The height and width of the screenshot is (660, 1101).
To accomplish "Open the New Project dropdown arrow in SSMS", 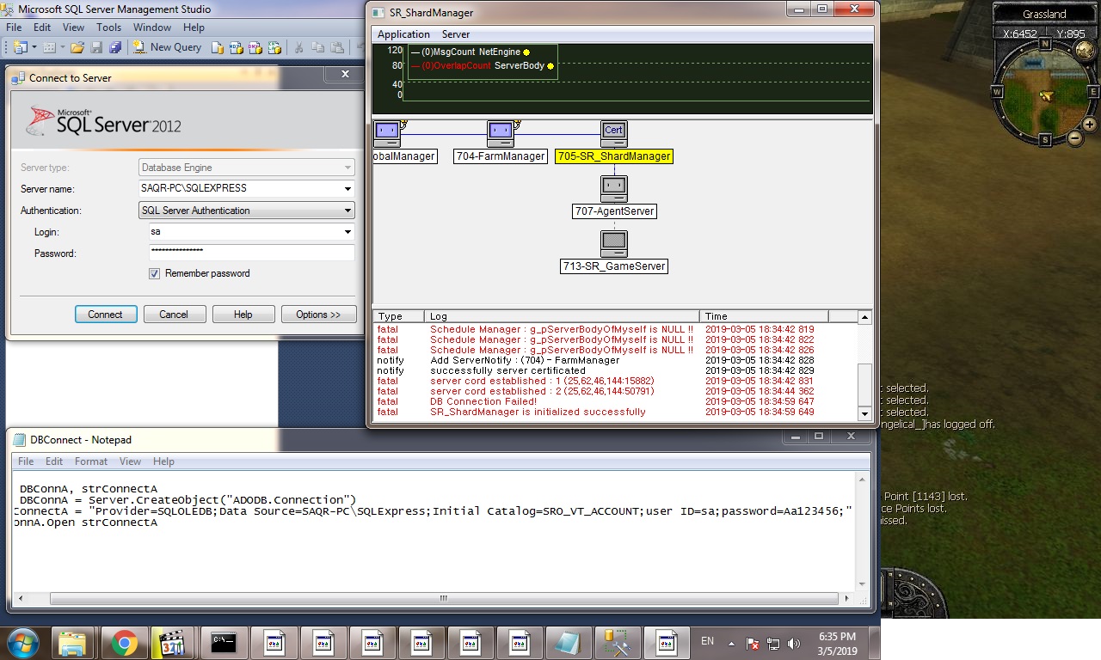I will tap(34, 47).
